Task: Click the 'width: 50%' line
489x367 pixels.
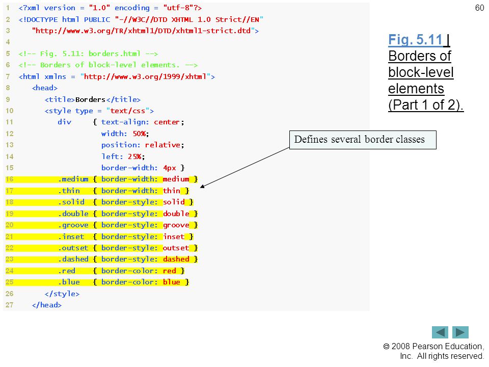Action: click(x=125, y=134)
